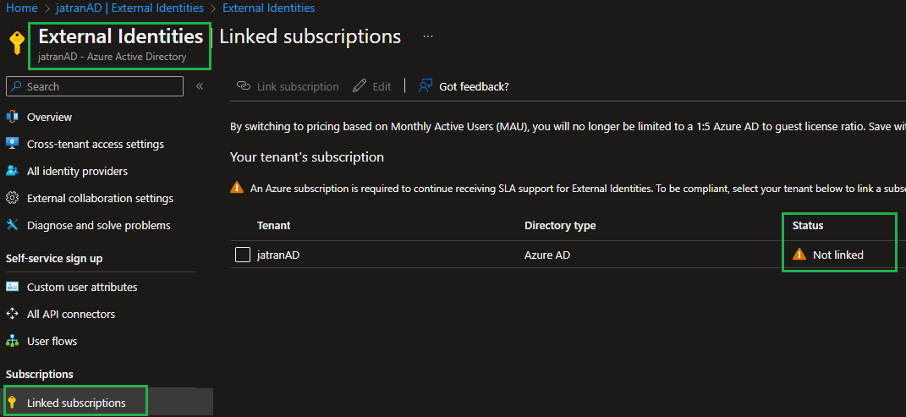Sort by the Status column header
906x417 pixels.
pyautogui.click(x=808, y=226)
